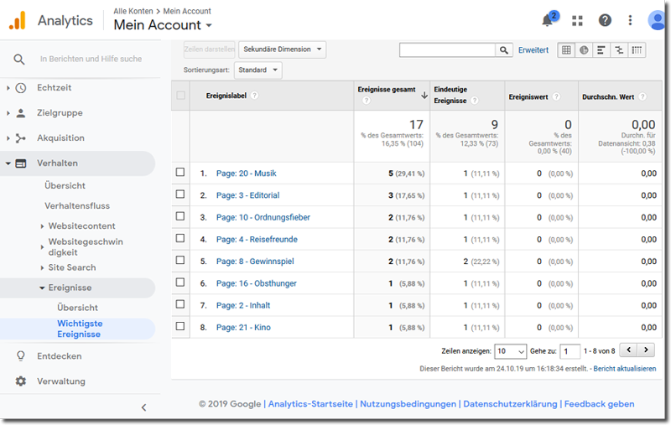Expand the Zielgruppe section arrow
The image size is (671, 425).
[x=8, y=113]
